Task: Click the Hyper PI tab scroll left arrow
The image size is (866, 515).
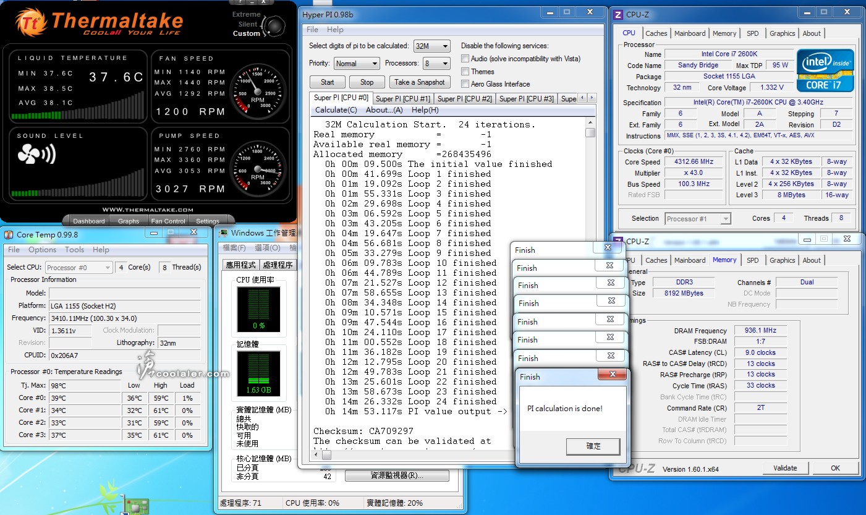Action: (582, 98)
